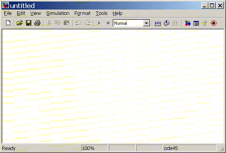Create a new model with the blank page icon
The height and width of the screenshot is (153, 226).
pyautogui.click(x=8, y=23)
